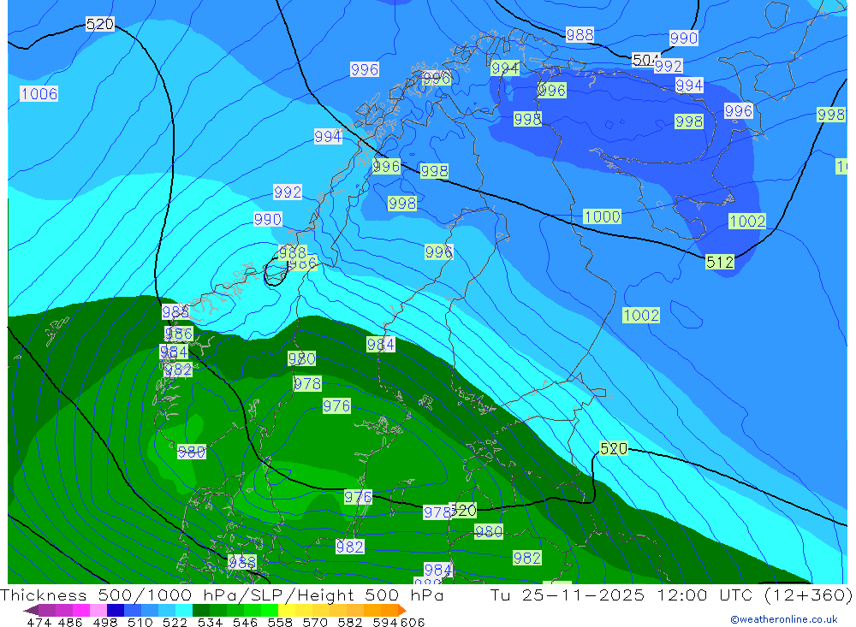Select the darkest green legend swatch
Viewport: 856px width, 627px height.
click(201, 610)
